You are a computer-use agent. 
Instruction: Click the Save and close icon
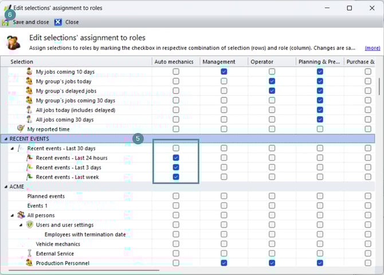(x=5, y=22)
